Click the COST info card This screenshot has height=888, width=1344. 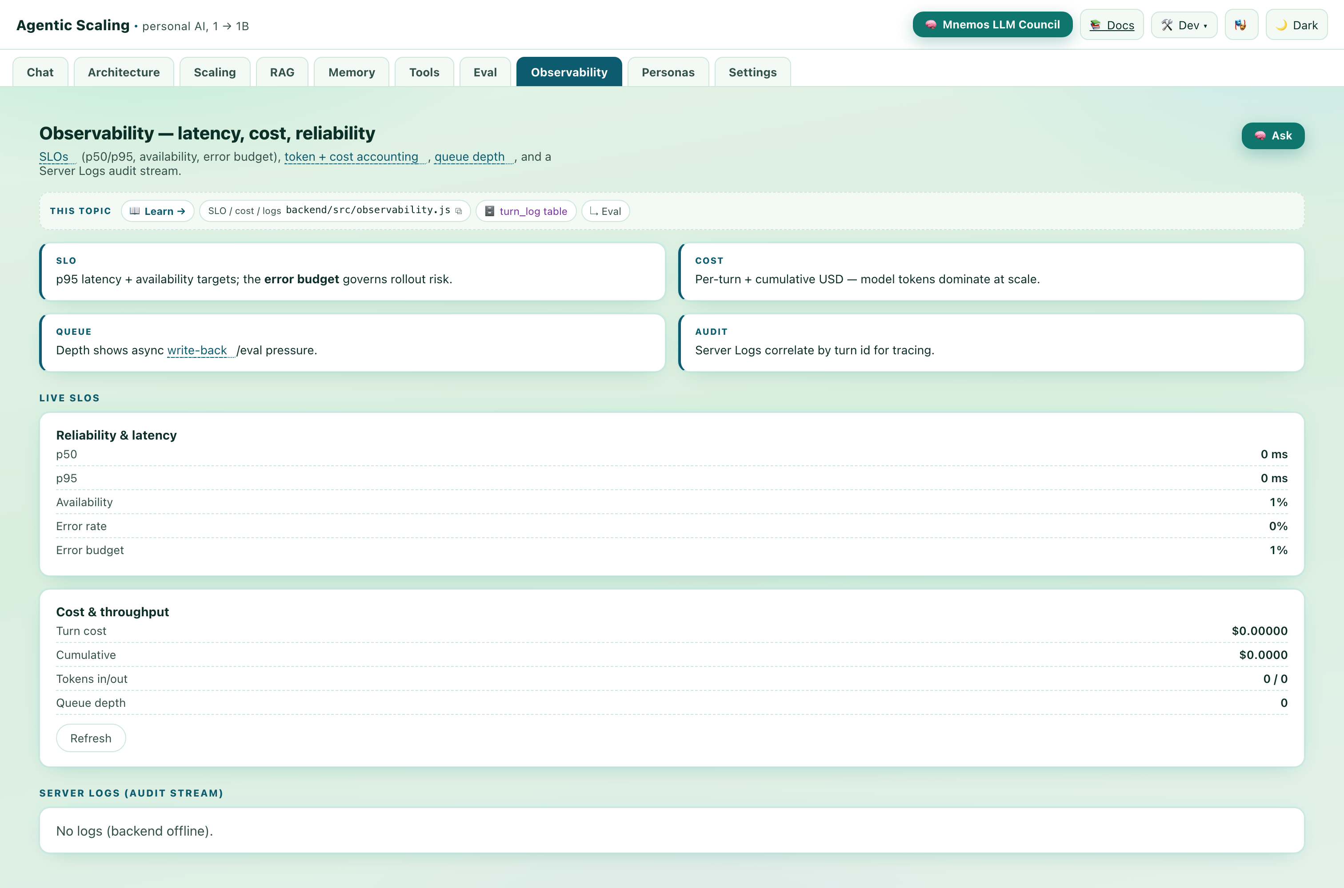pos(992,272)
